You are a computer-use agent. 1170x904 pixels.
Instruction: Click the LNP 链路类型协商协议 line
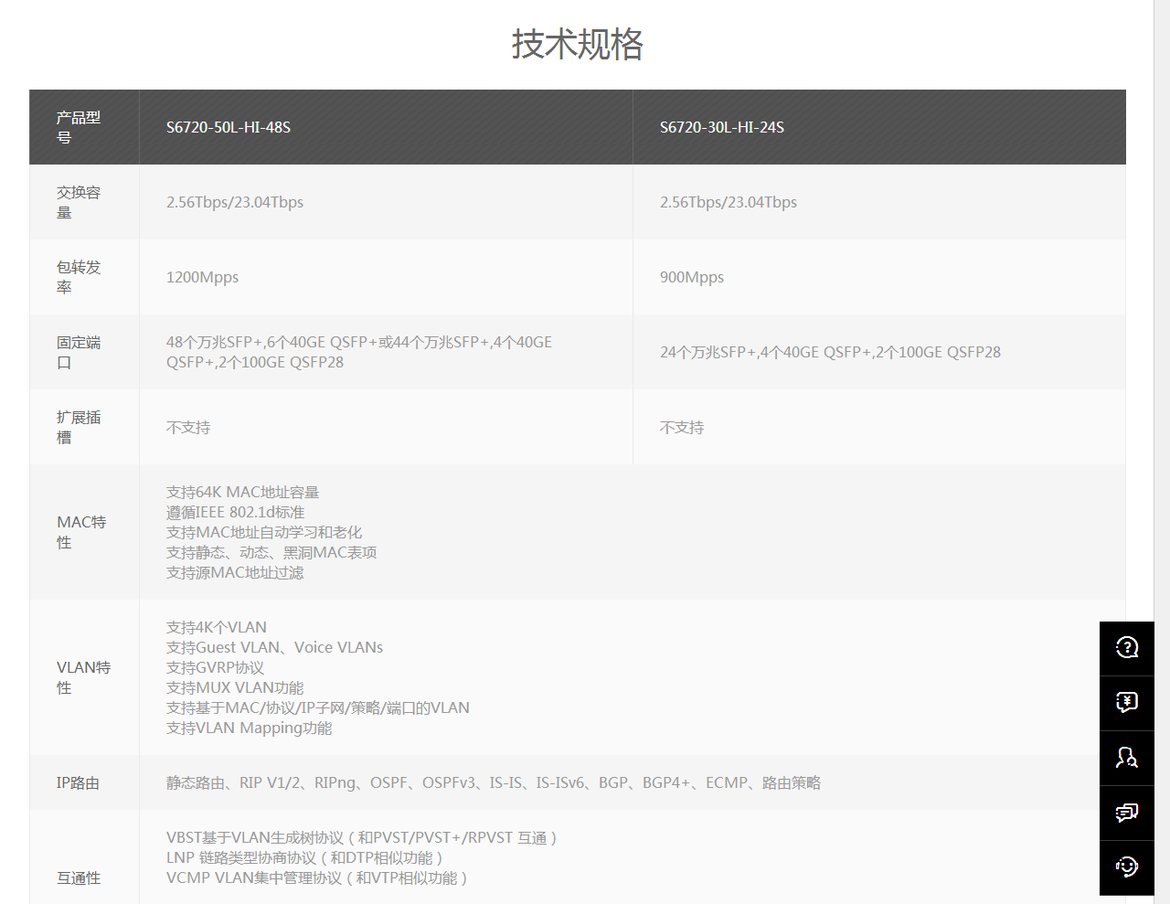304,857
